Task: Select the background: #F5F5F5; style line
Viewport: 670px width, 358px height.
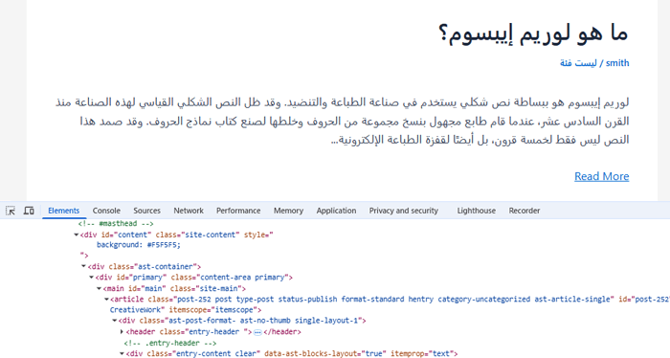Action: (139, 245)
